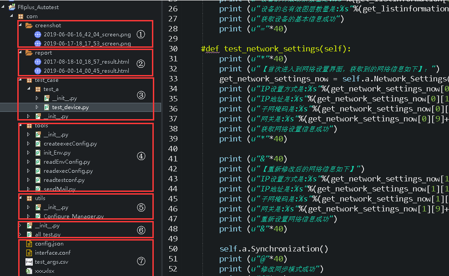Click the config.json file icon
This screenshot has height=276, width=449.
click(29, 244)
